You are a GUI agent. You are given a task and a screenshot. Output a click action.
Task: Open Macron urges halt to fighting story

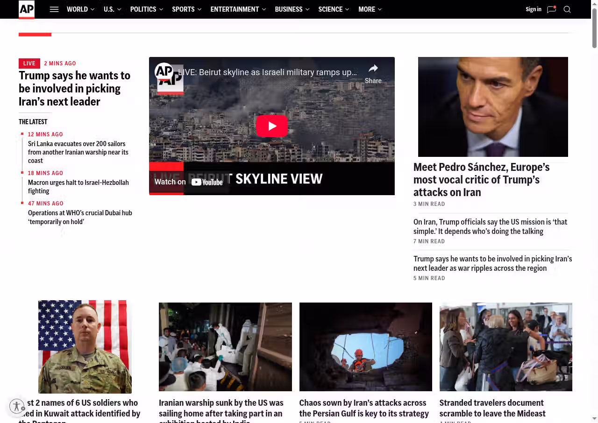[78, 187]
